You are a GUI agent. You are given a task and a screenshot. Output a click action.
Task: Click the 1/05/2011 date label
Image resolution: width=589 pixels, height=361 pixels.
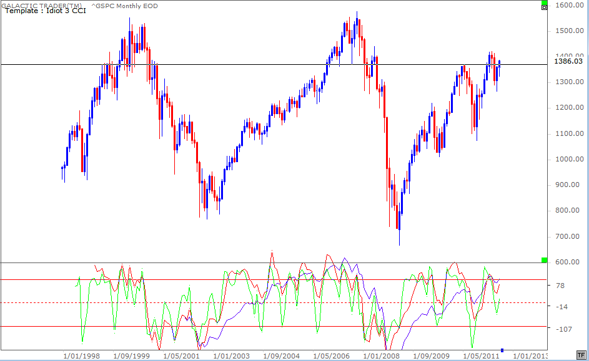(481, 356)
